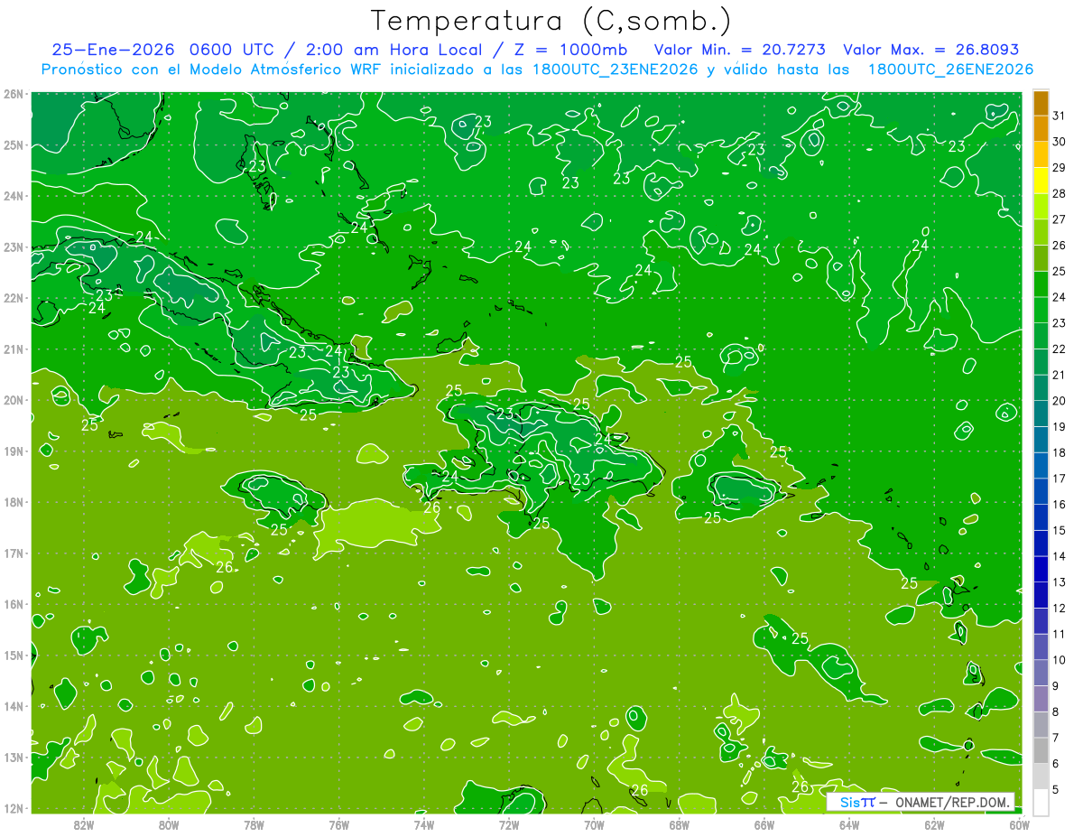Click the '22' label on the color legend
The image size is (1083, 837).
pyautogui.click(x=1059, y=349)
